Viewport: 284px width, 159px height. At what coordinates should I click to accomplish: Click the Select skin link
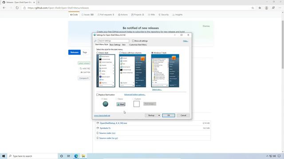point(157,90)
